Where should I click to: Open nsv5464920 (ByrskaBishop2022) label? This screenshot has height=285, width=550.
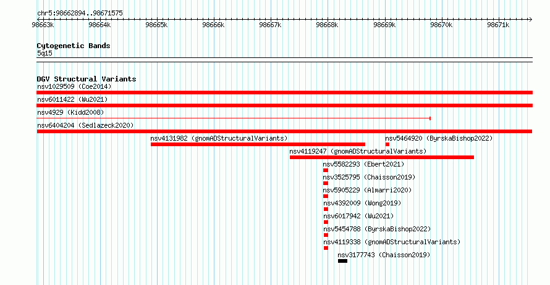point(439,138)
